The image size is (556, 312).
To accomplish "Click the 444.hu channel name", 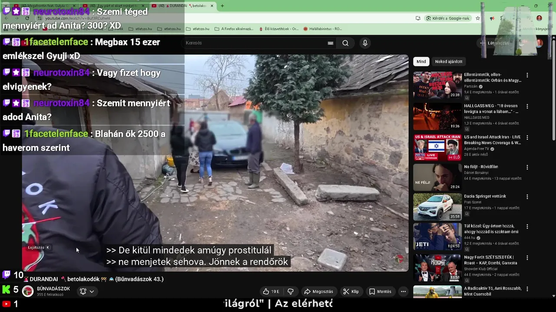I will click(x=470, y=238).
